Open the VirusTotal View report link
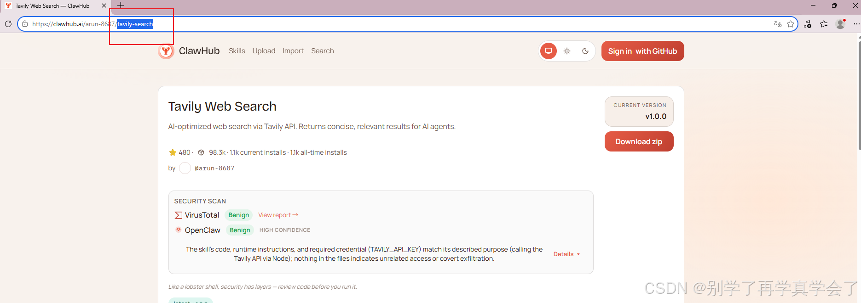861x303 pixels. click(x=278, y=215)
